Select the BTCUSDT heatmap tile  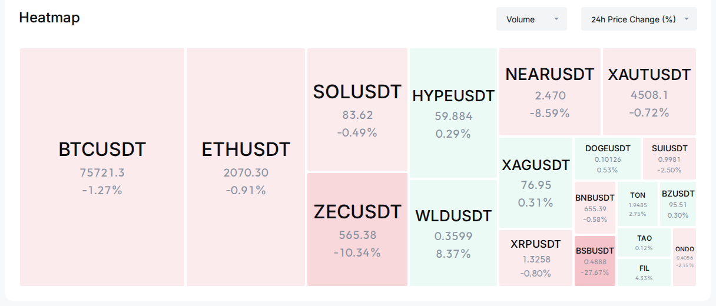pos(102,167)
